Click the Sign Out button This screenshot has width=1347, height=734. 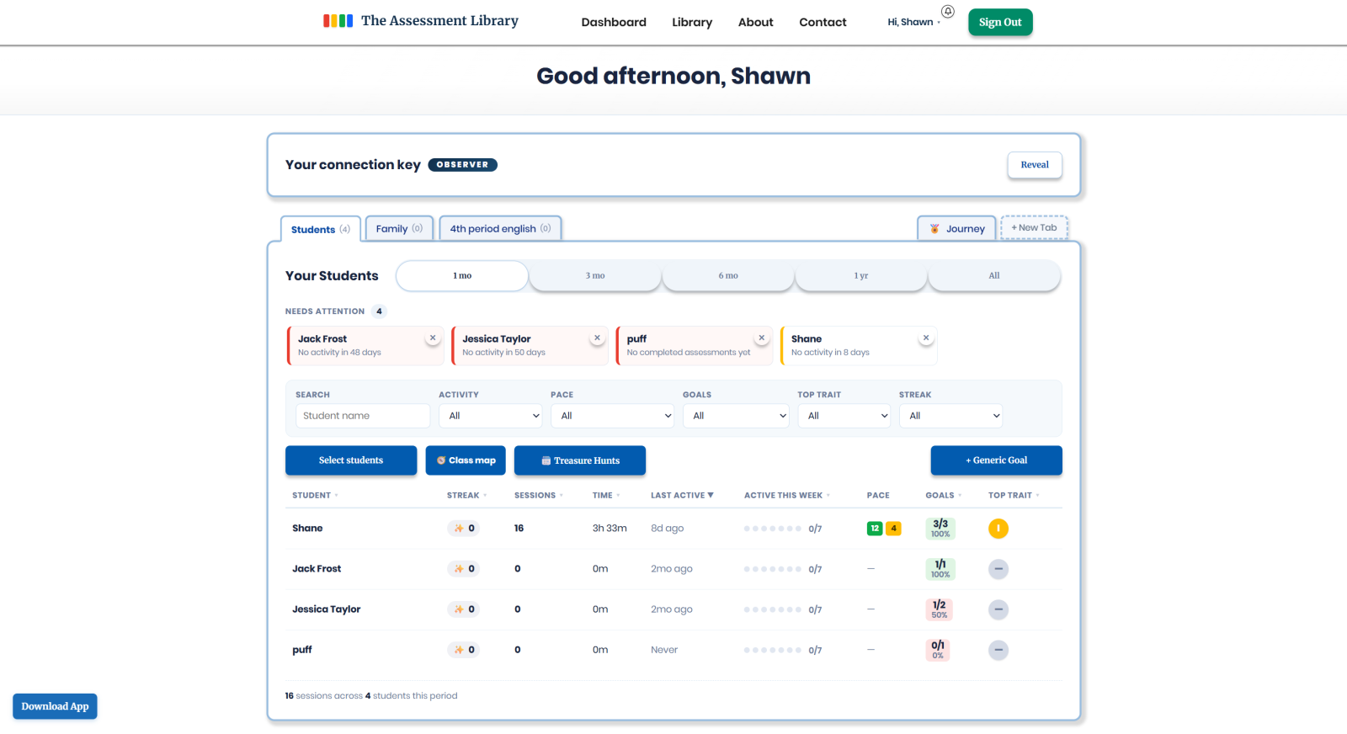tap(1000, 23)
